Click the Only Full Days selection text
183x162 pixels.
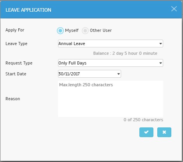(72, 63)
